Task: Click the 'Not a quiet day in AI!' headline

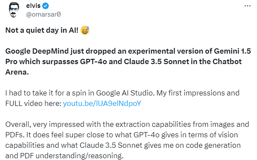Action: pos(42,30)
